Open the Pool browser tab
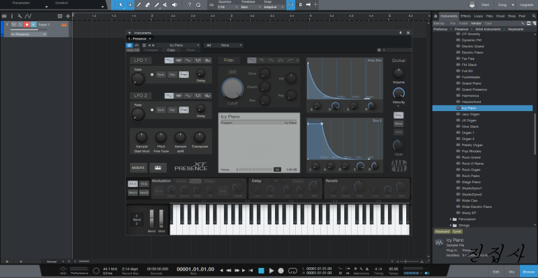The image size is (538, 278). point(522,16)
